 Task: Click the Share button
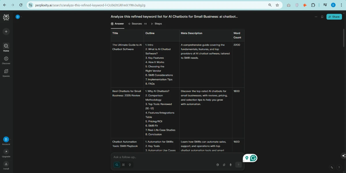point(334,17)
